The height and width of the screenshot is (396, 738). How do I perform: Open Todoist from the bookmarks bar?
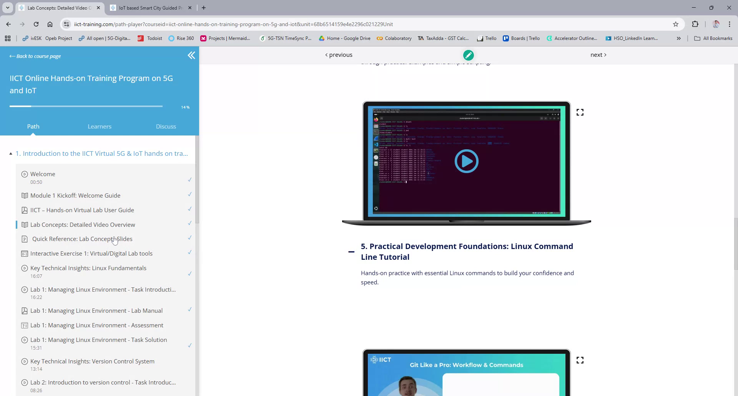tap(150, 38)
